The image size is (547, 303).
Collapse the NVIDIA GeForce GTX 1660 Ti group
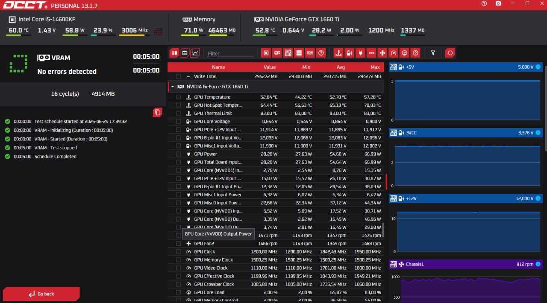point(173,87)
